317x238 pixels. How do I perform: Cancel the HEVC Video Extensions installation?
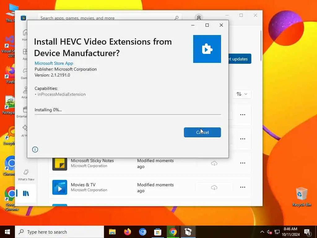(x=202, y=132)
